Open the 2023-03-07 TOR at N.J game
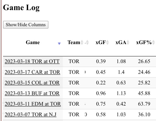This screenshot has width=156, height=121. [x=30, y=115]
